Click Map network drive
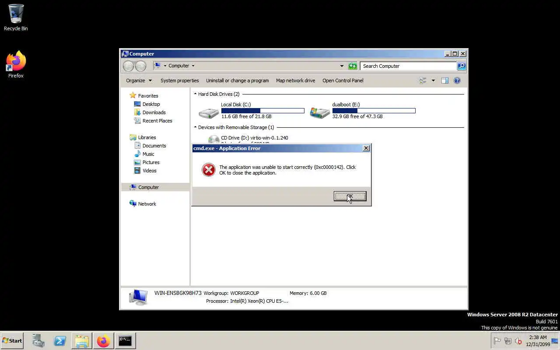The width and height of the screenshot is (560, 350). [x=295, y=80]
